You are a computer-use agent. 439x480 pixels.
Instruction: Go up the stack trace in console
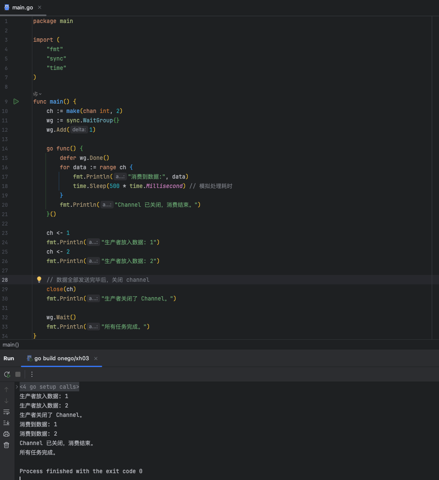pos(6,390)
